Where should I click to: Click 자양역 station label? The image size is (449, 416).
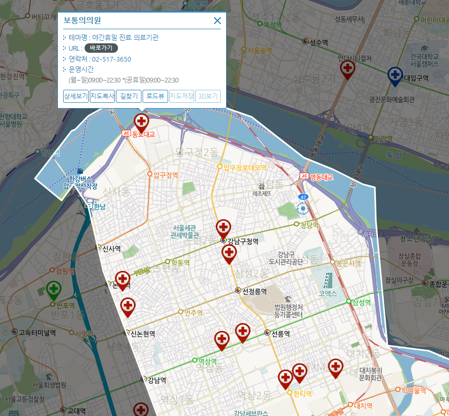[x=383, y=139]
